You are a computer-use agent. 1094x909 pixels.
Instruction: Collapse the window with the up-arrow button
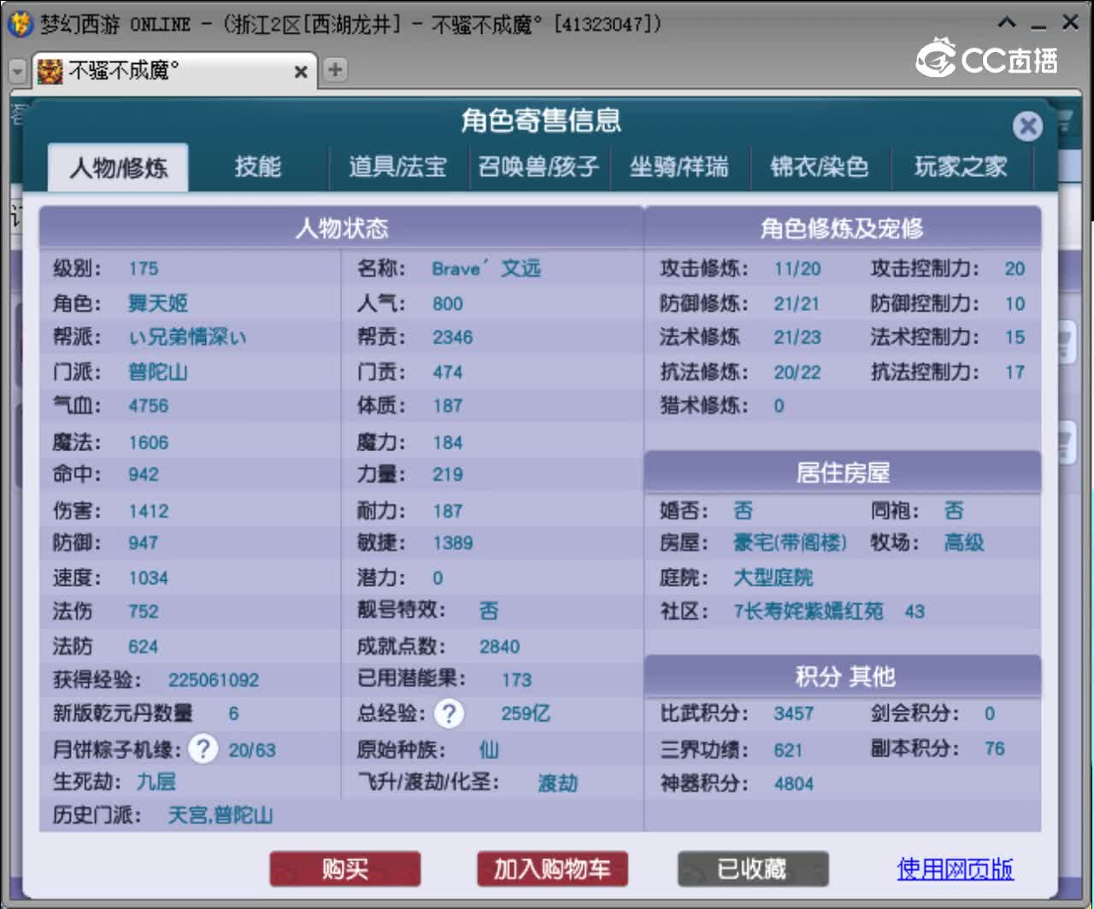click(1007, 23)
